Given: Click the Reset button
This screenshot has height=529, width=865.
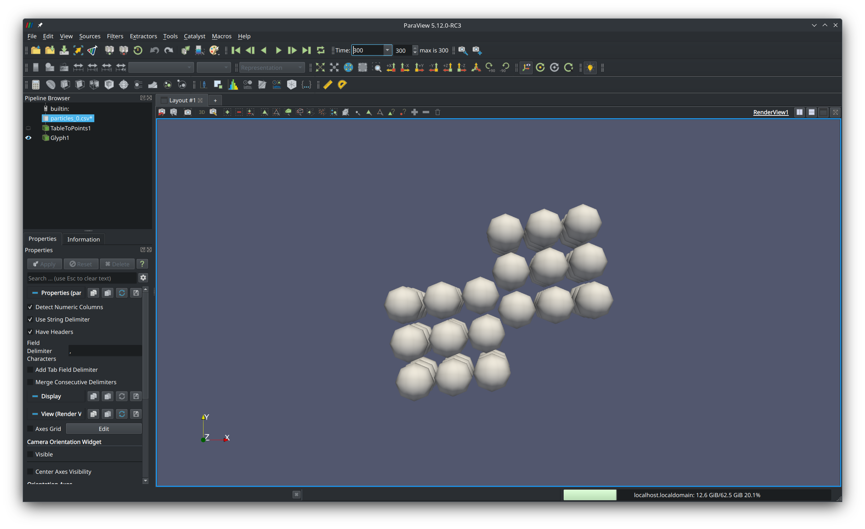Looking at the screenshot, I should [81, 264].
